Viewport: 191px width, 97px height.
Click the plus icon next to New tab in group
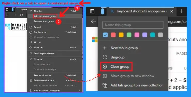pyautogui.click(x=105, y=48)
